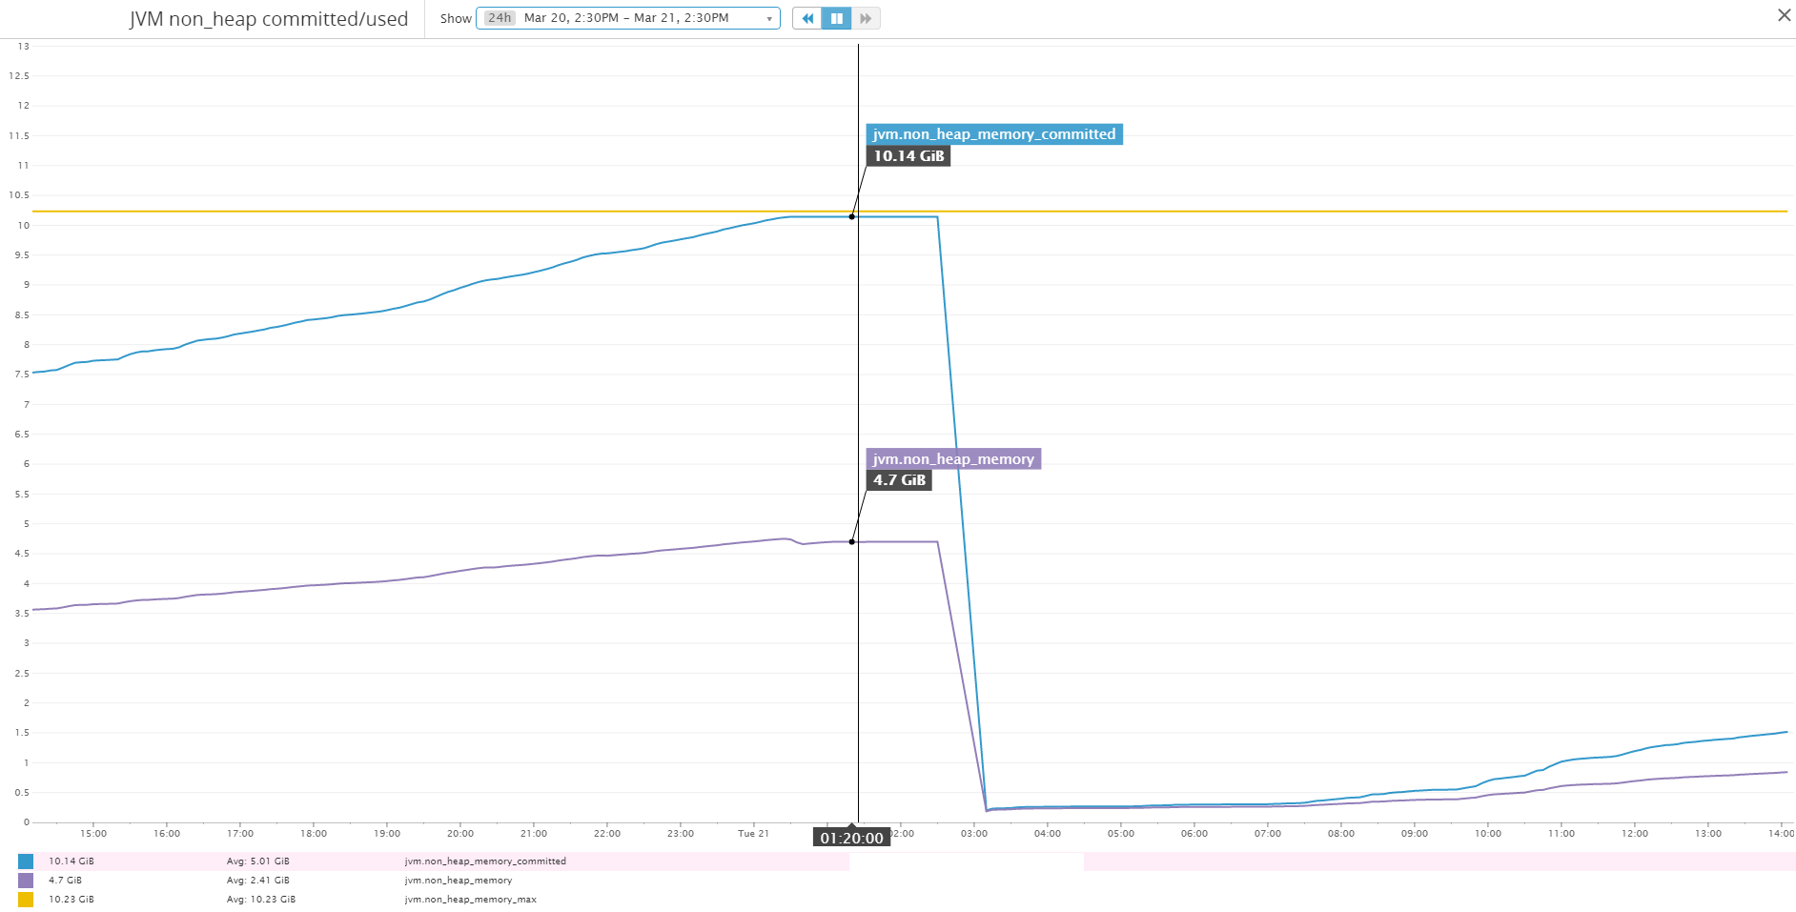Click the 20:00 x-axis label

[x=460, y=834]
